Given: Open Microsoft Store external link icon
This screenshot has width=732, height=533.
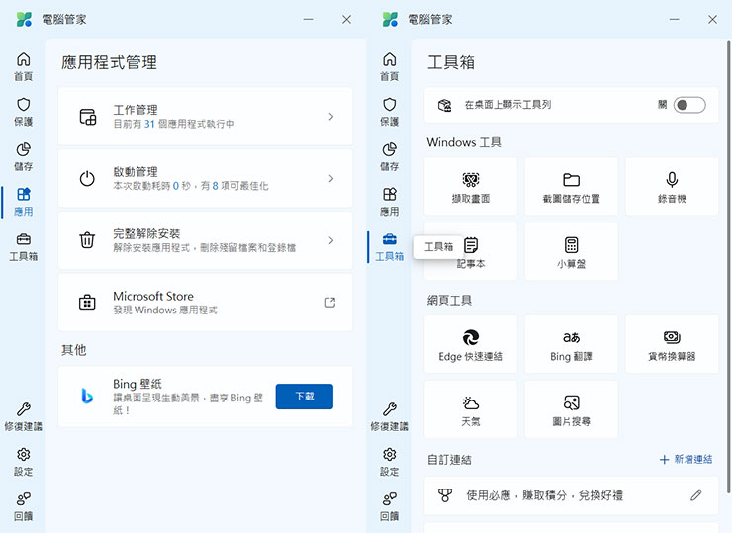Looking at the screenshot, I should (330, 303).
